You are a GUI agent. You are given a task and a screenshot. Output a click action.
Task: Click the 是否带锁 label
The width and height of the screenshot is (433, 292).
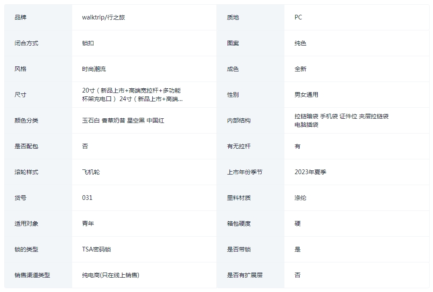[239, 249]
